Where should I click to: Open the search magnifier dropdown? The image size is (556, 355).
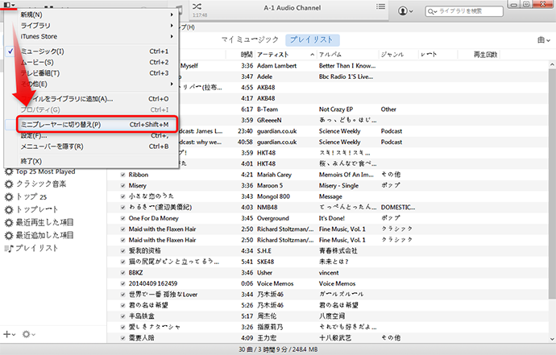432,11
